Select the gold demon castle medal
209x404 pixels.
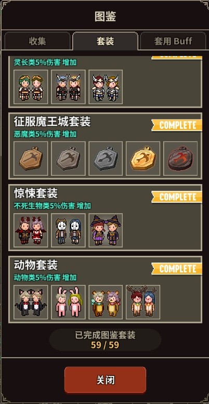point(143,159)
